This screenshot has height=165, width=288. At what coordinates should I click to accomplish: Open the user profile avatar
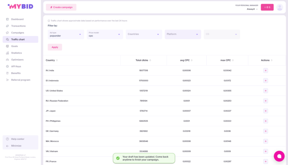pyautogui.click(x=280, y=7)
